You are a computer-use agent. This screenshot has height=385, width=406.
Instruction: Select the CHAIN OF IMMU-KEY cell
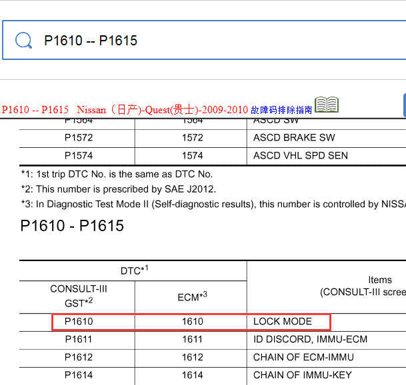click(303, 375)
